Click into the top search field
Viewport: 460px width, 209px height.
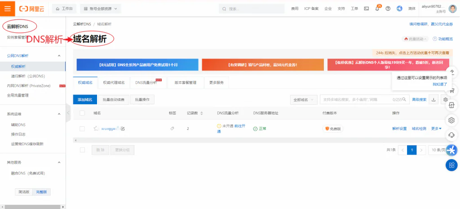252,9
